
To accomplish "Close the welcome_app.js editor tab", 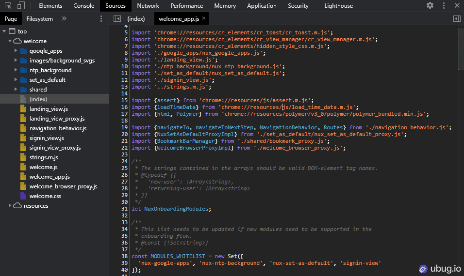I will coord(204,18).
